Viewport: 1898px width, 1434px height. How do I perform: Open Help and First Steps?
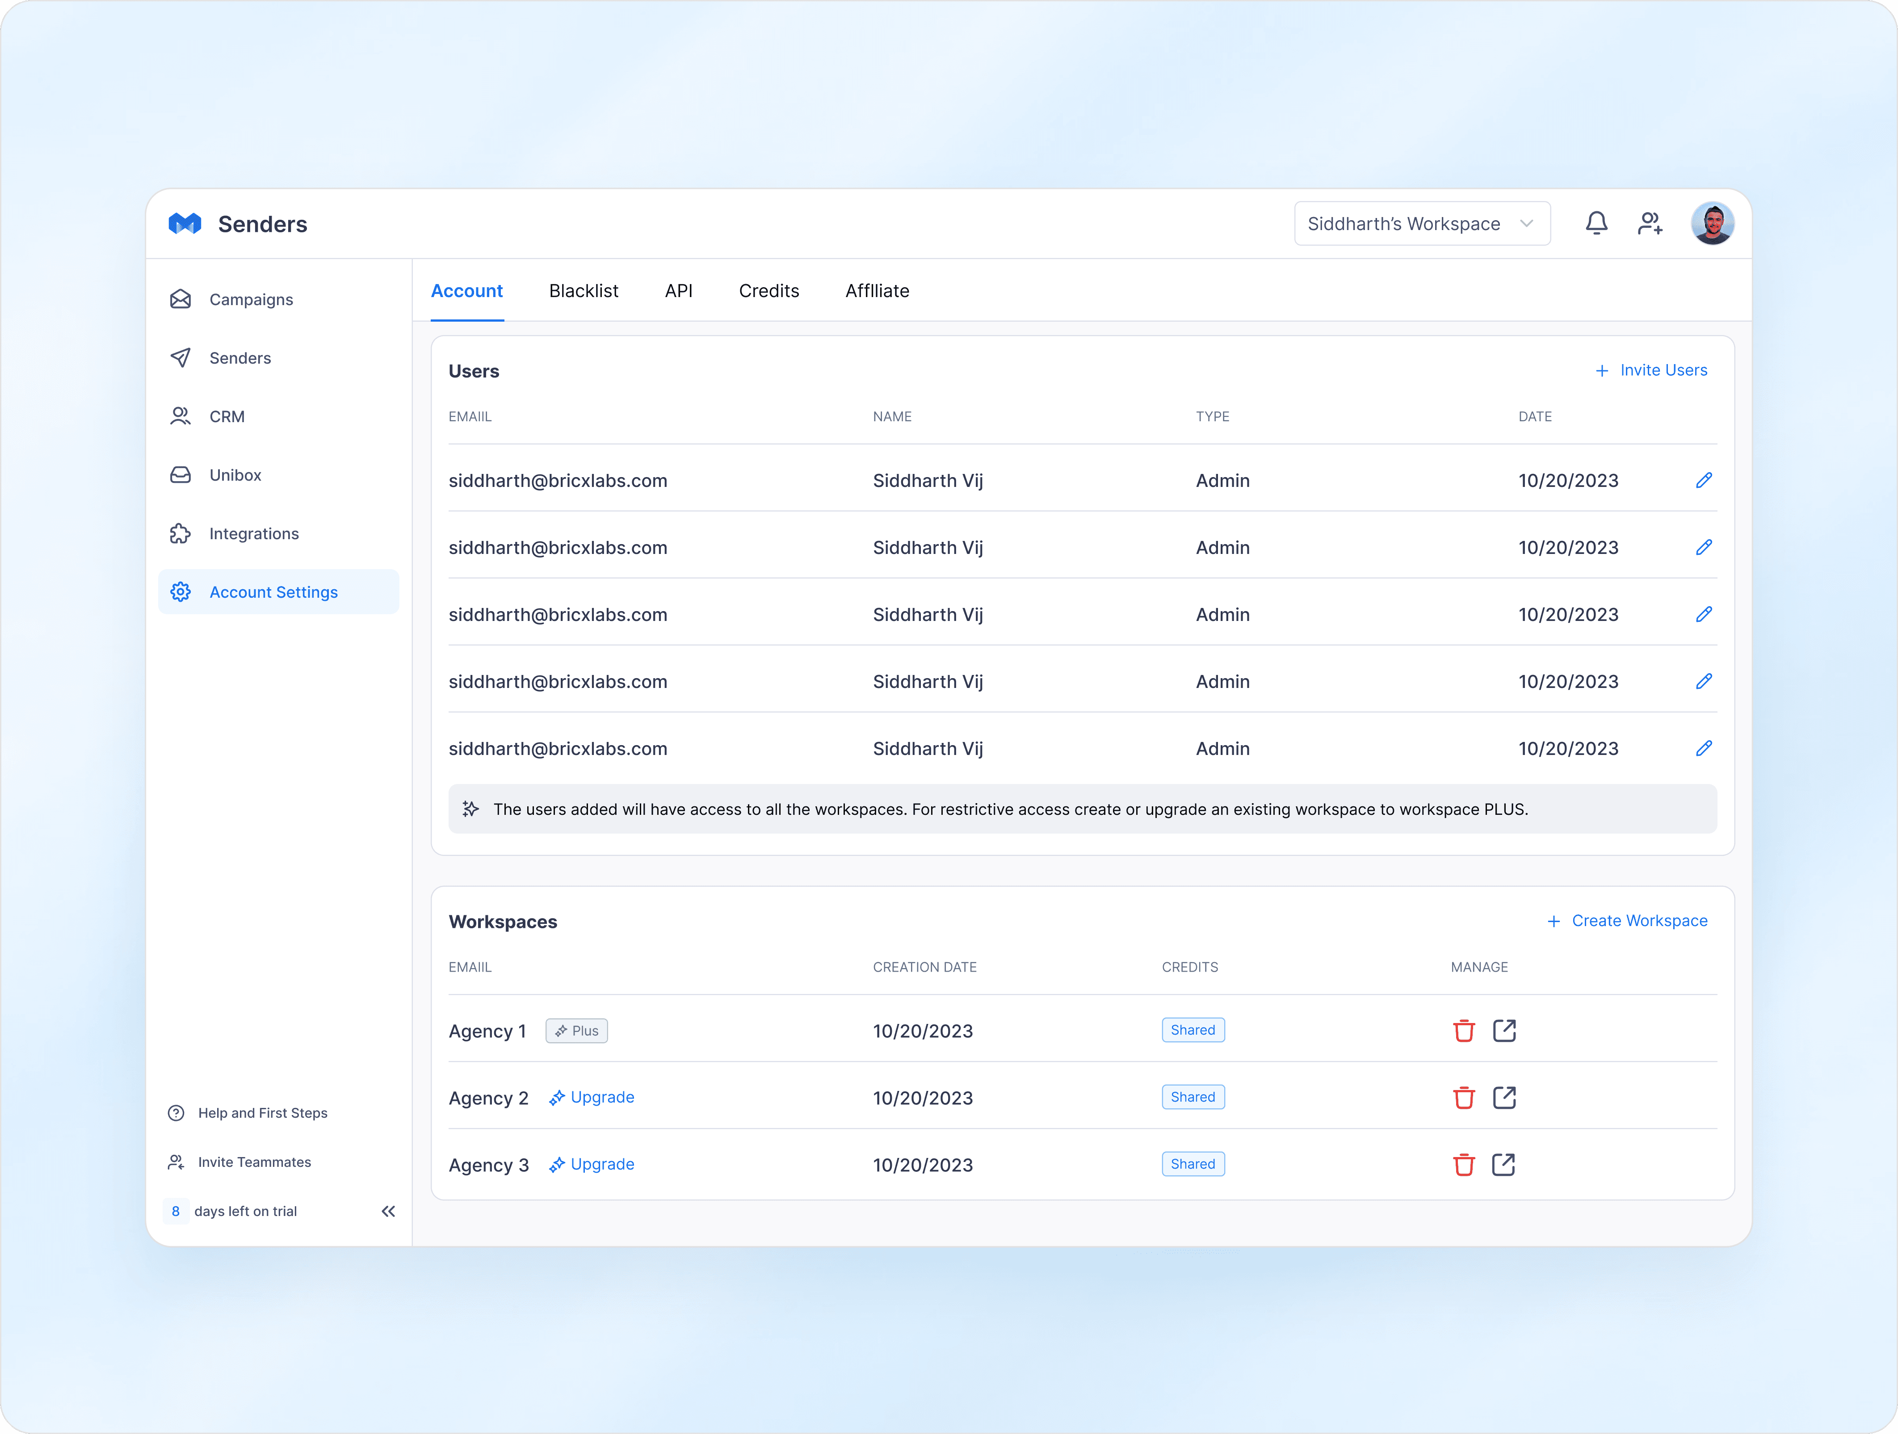coord(262,1113)
